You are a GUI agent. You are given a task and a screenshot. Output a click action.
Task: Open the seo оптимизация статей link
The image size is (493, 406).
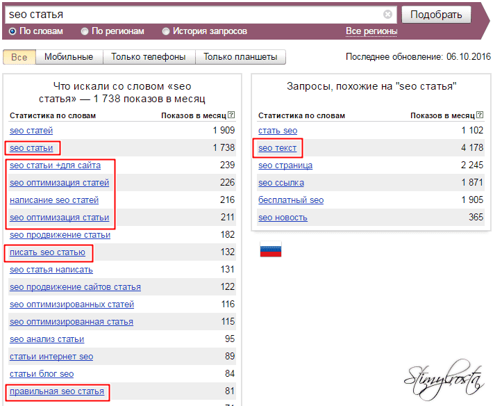59,183
